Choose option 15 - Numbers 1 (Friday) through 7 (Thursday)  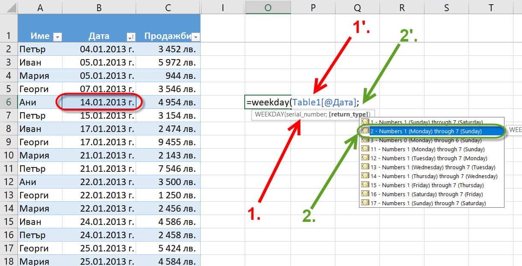click(431, 185)
